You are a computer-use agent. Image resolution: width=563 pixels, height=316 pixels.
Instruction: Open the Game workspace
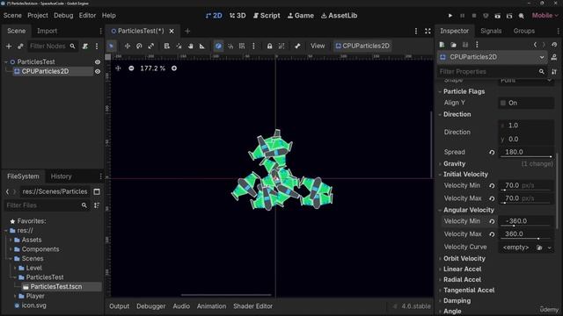[x=301, y=16]
